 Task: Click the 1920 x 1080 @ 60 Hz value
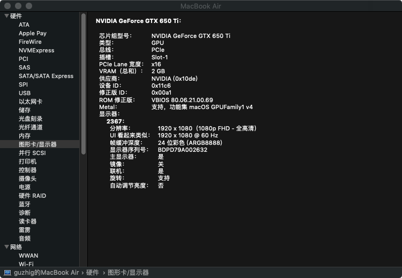tap(188, 135)
